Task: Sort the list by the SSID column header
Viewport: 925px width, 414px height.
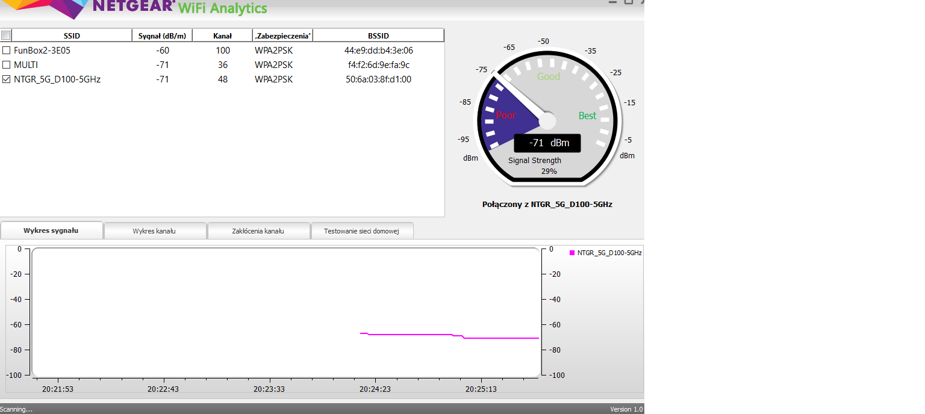Action: click(x=72, y=36)
